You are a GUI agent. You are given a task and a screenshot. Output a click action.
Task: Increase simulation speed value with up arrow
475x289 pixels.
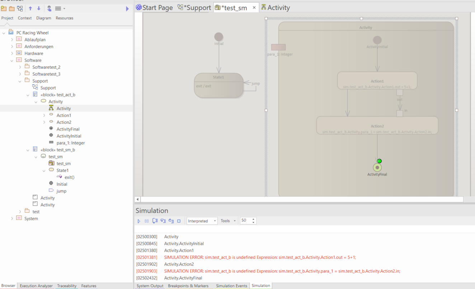click(x=253, y=219)
